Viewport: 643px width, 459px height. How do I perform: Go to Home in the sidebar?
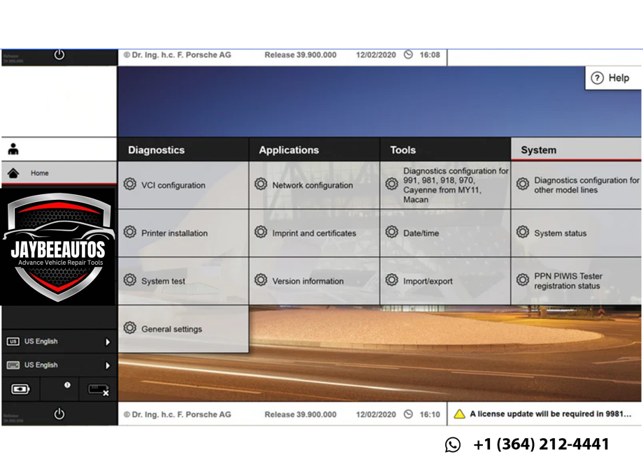click(59, 173)
